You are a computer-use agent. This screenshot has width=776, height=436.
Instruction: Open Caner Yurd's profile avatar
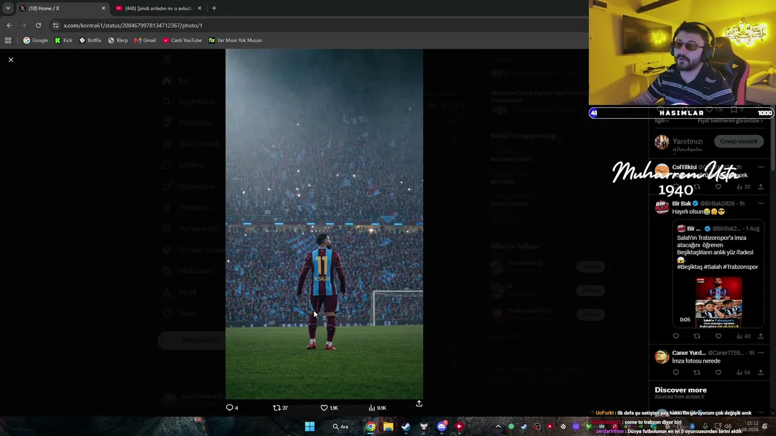tap(662, 357)
